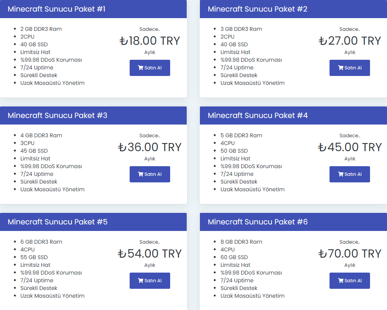Select the Minecraft Sunucu Paket #1 header

pyautogui.click(x=93, y=9)
